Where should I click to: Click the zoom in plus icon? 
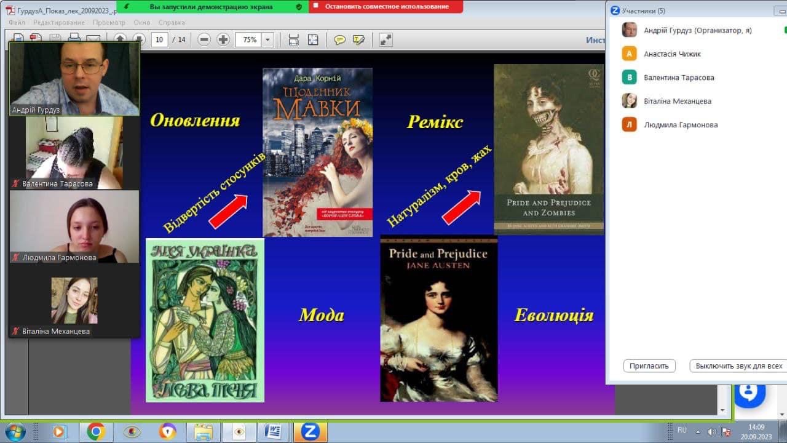[x=223, y=40]
